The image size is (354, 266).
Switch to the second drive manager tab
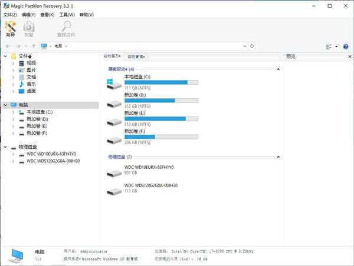point(135,56)
